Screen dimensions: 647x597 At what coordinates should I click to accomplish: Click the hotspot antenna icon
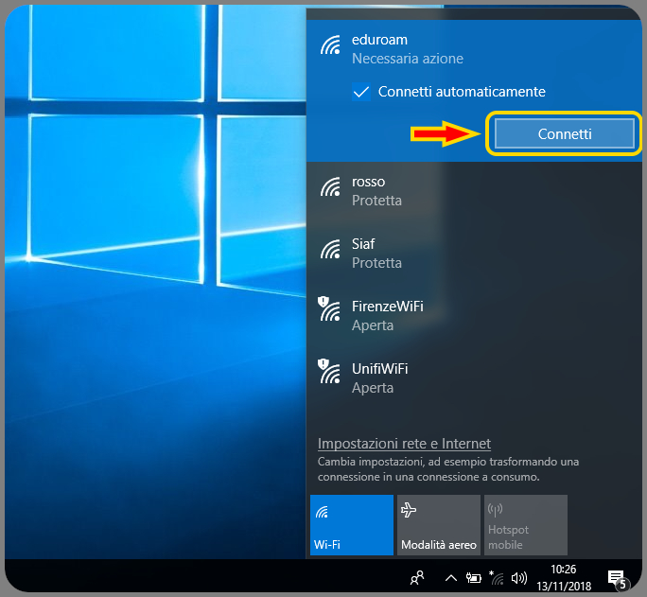pyautogui.click(x=495, y=510)
